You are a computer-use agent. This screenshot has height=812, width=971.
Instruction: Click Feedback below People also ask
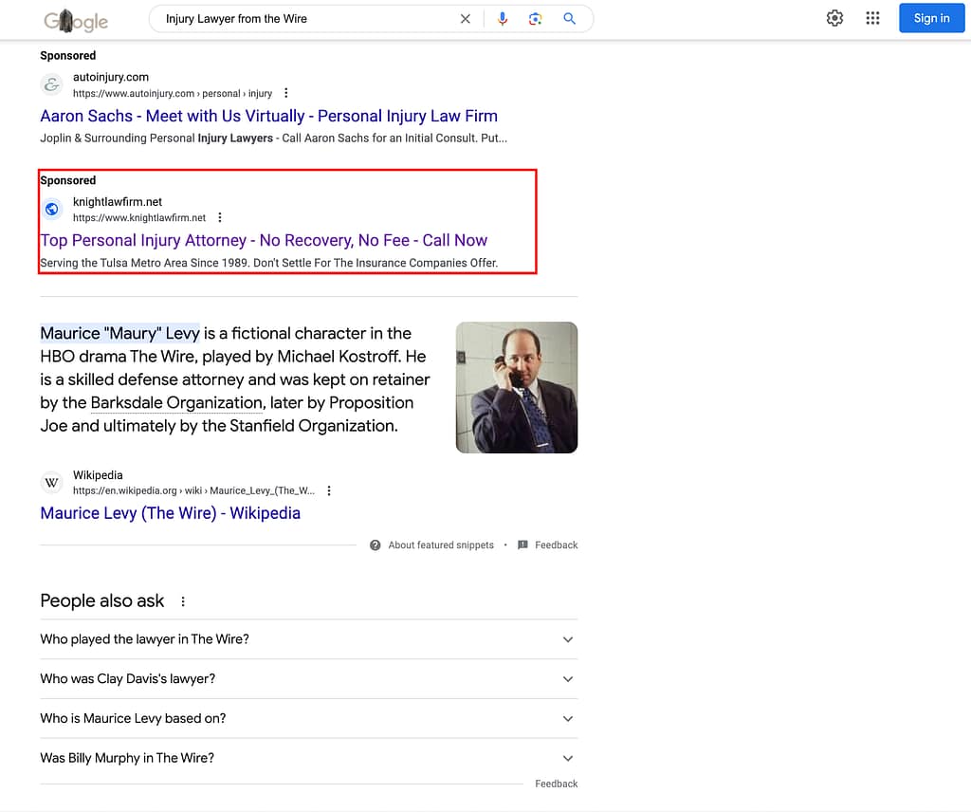click(556, 784)
